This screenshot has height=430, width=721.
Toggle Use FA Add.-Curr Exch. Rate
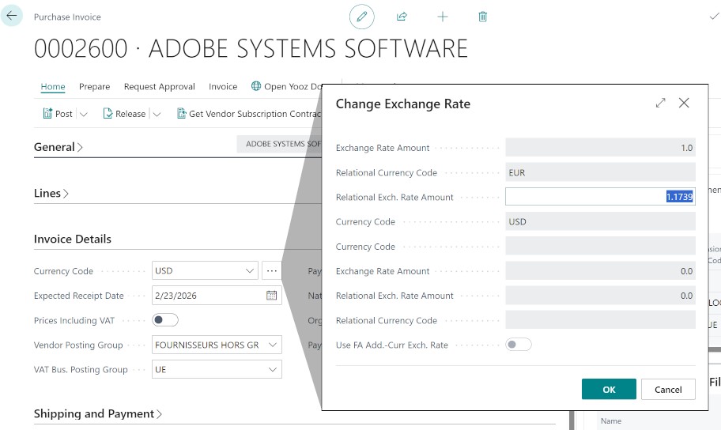coord(519,345)
